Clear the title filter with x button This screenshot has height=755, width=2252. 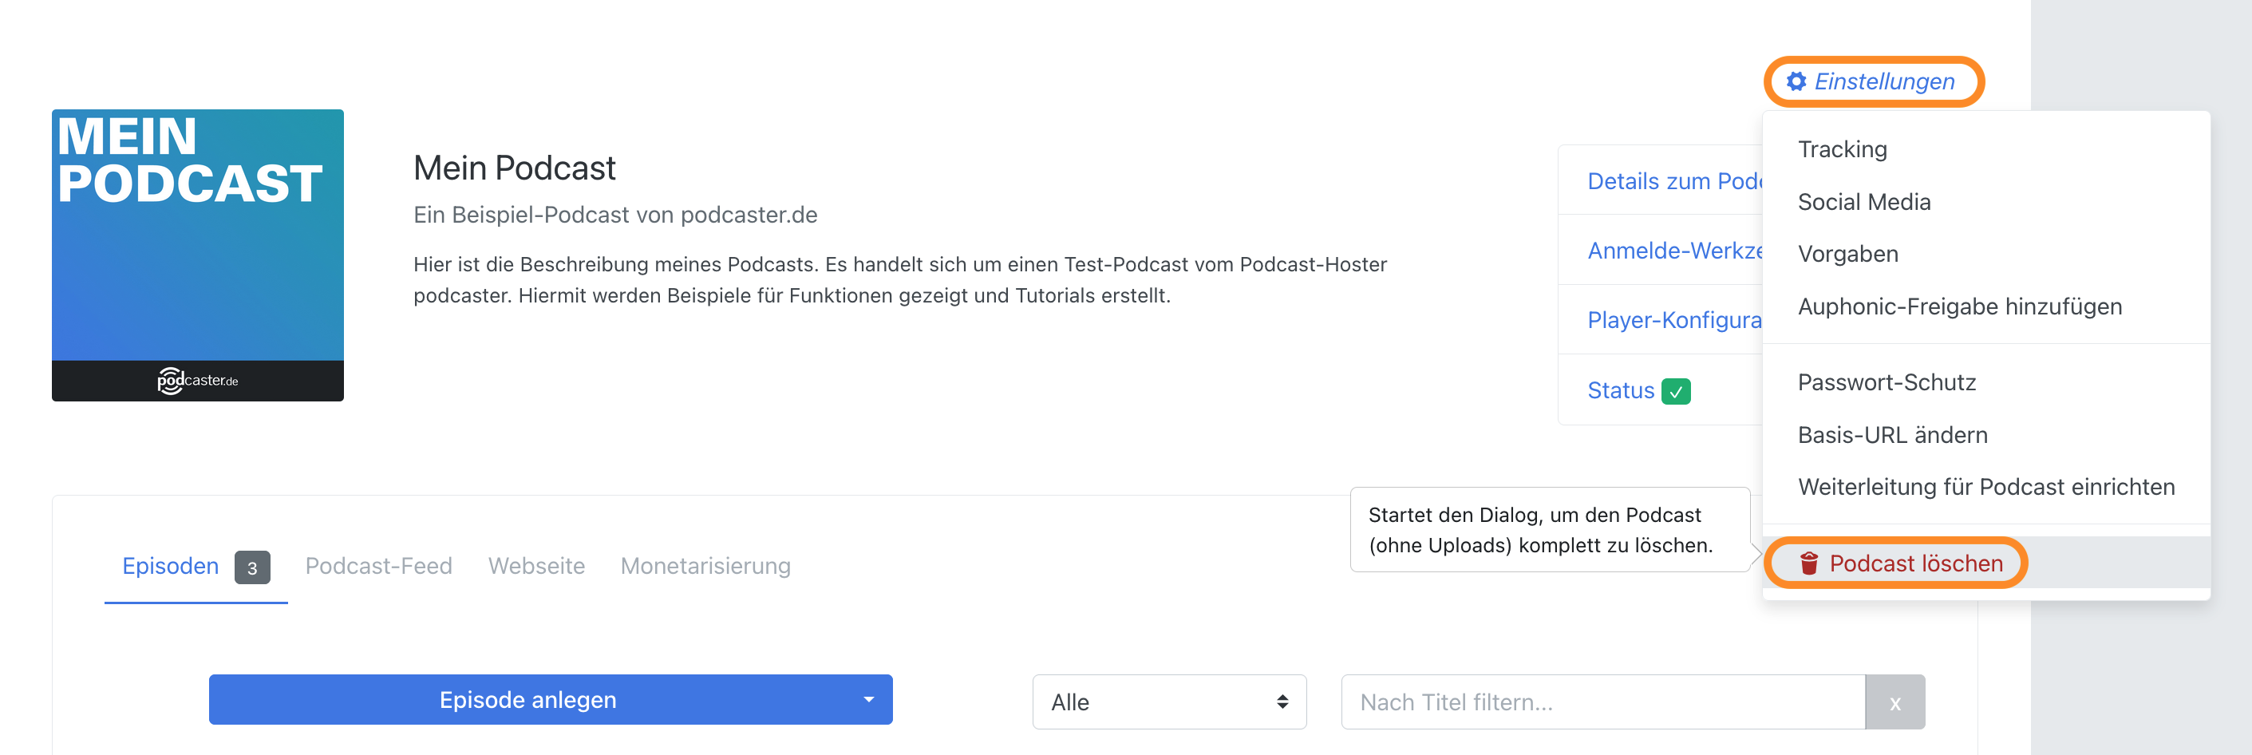[x=1894, y=702]
